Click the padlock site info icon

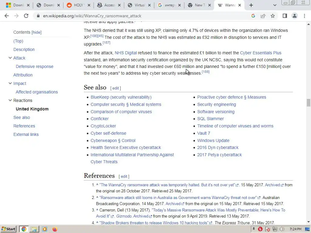coord(38,16)
